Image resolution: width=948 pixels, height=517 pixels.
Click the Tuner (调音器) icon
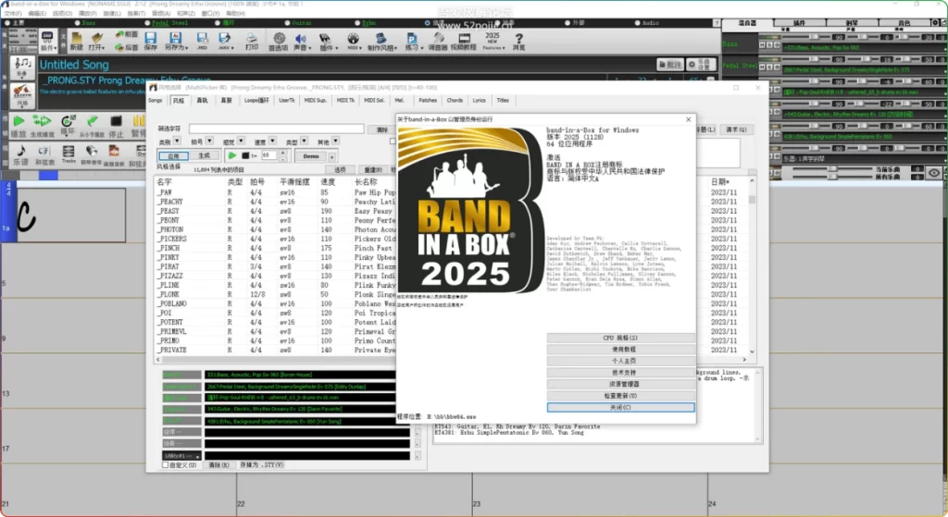(438, 39)
